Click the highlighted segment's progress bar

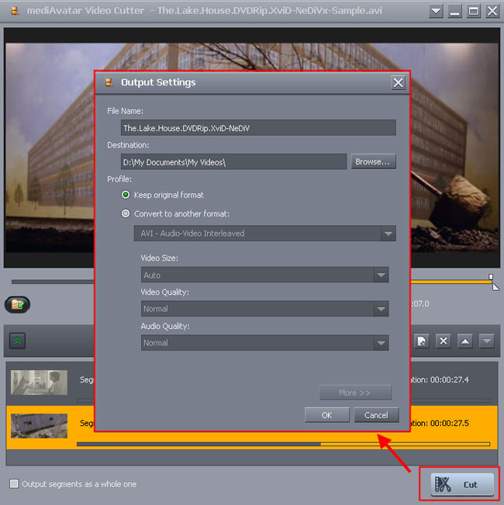[283, 444]
